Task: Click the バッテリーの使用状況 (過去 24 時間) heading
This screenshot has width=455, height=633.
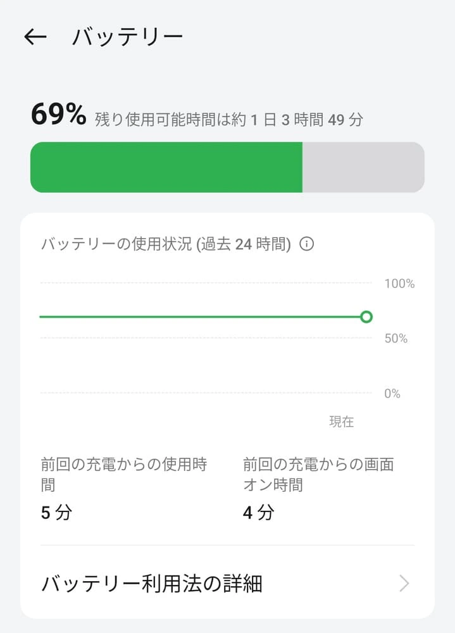Action: (166, 244)
